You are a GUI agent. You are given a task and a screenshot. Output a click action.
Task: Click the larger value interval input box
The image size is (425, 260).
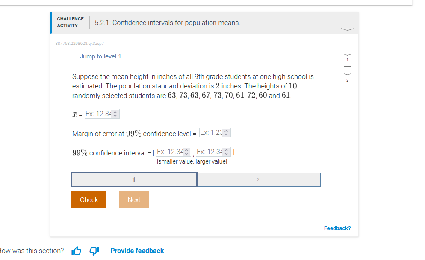(x=209, y=152)
